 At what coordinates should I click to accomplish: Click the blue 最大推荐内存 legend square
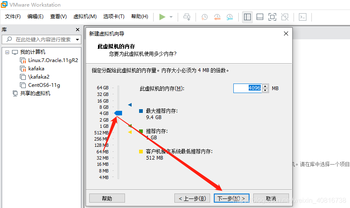pyautogui.click(x=141, y=111)
